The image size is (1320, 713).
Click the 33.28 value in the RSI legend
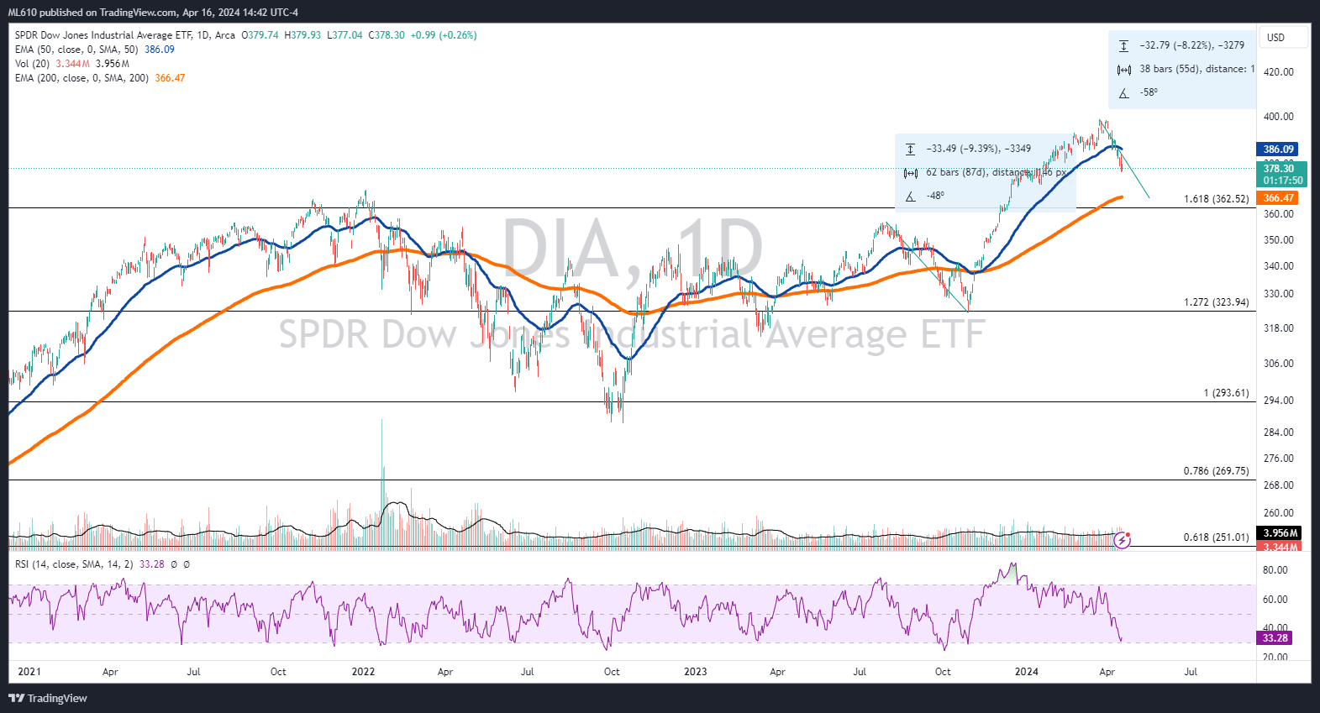tap(151, 564)
